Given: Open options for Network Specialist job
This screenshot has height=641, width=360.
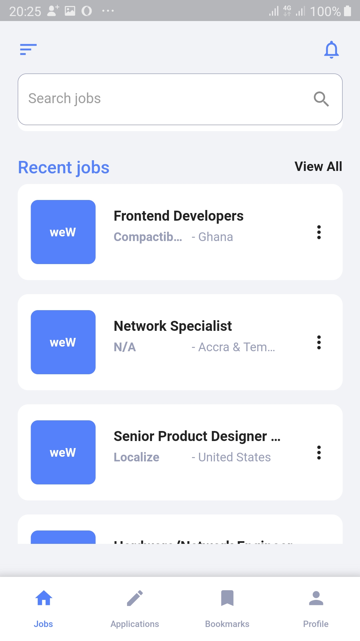Looking at the screenshot, I should (319, 342).
